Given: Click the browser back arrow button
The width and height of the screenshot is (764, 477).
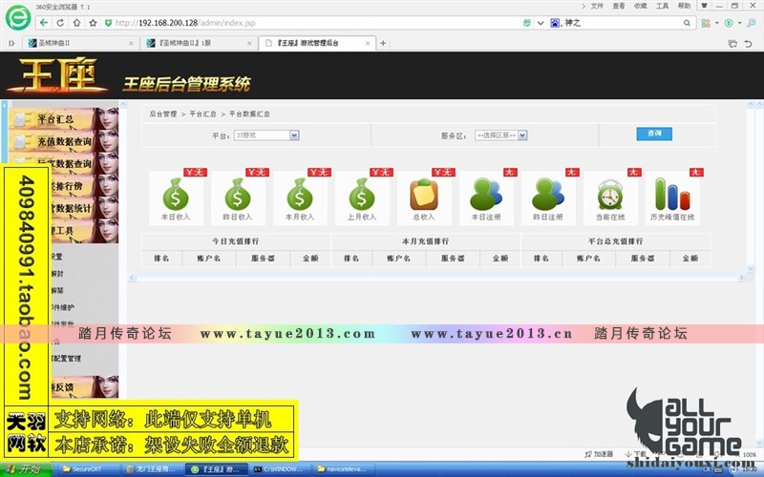Looking at the screenshot, I should 45,23.
